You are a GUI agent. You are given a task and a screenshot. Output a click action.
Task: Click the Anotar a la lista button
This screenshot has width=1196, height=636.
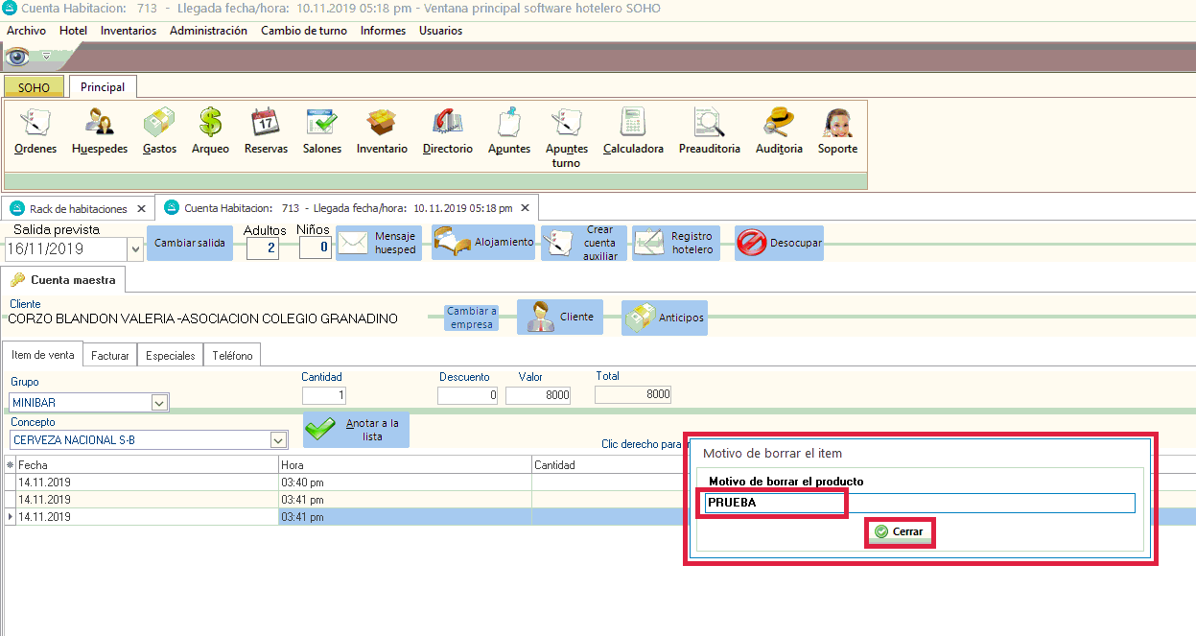pyautogui.click(x=357, y=430)
